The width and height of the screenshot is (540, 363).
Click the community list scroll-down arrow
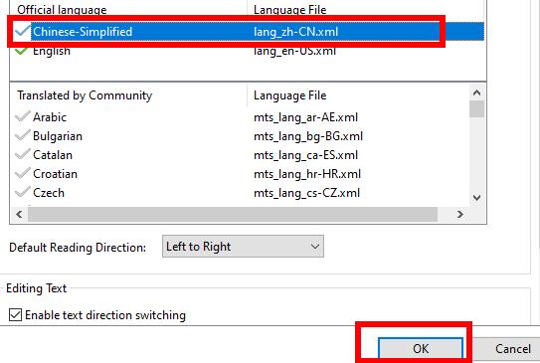pos(476,198)
